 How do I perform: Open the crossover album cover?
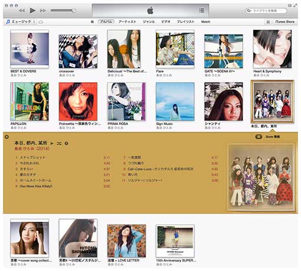tap(78, 51)
